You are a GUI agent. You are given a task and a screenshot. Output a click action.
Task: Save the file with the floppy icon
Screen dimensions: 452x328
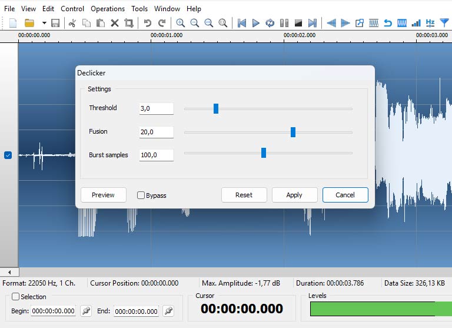pyautogui.click(x=55, y=23)
